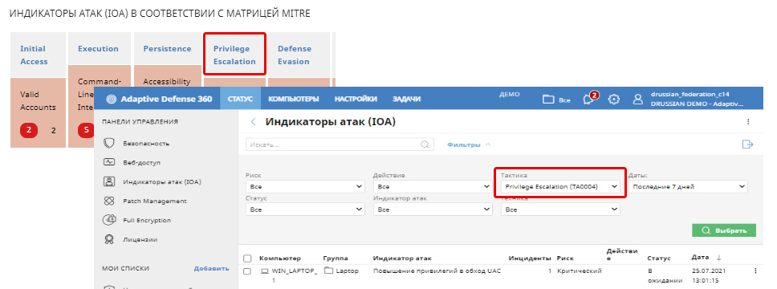Viewport: 777px width, 289px height.
Task: Switch to the КОМПЬЮТЕРЫ tab
Action: pyautogui.click(x=293, y=99)
